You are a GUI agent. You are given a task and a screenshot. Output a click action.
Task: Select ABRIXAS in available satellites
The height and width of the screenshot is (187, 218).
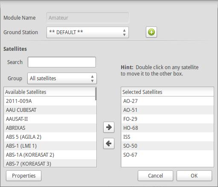point(50,128)
